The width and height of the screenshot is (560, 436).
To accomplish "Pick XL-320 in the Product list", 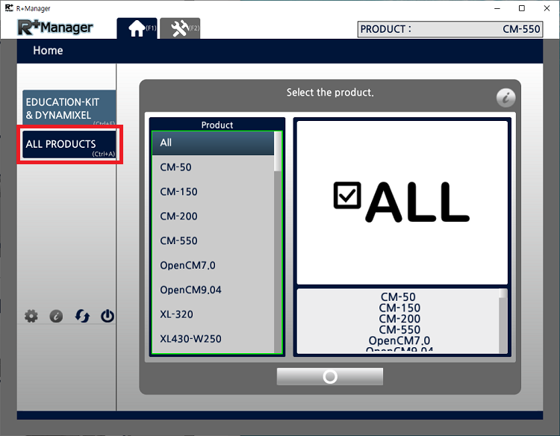I will 213,314.
